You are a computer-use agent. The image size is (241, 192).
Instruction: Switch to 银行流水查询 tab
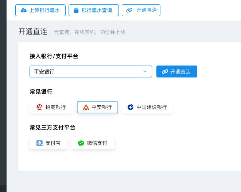94,10
